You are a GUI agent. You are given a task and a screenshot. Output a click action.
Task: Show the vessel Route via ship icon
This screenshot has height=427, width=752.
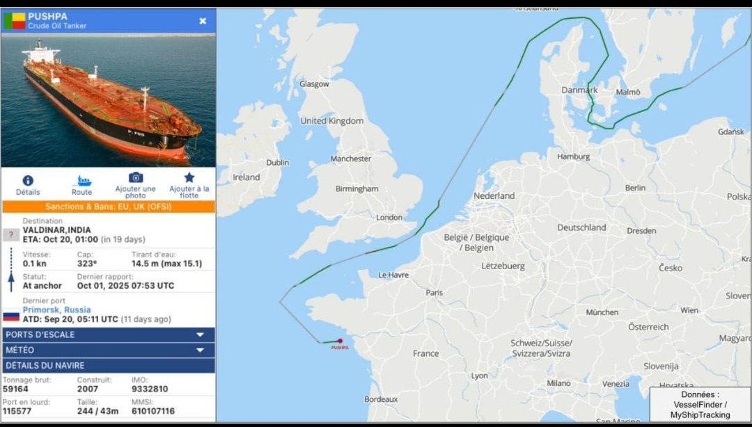(x=82, y=181)
